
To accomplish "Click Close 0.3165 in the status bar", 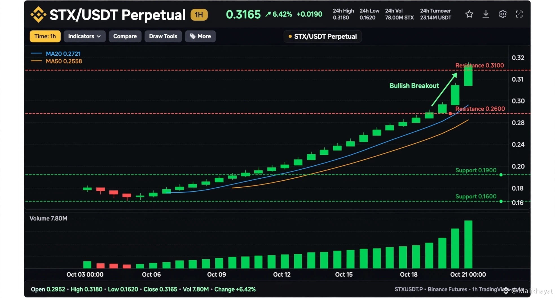I will coord(160,289).
